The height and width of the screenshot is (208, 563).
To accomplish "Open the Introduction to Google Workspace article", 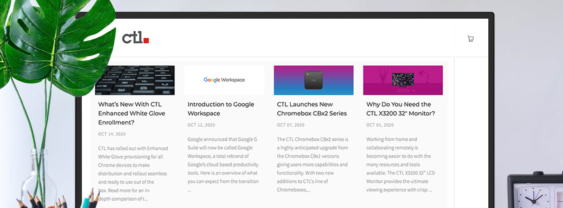I will point(221,109).
